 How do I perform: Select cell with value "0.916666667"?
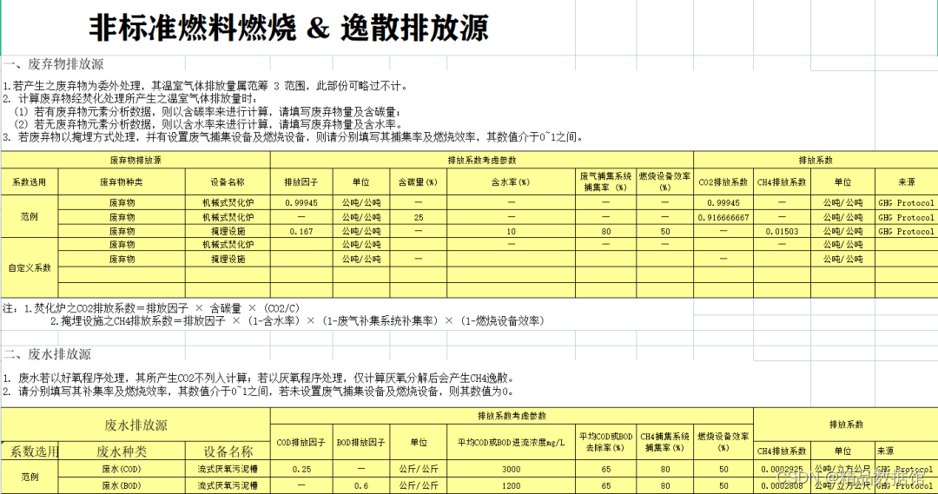723,218
